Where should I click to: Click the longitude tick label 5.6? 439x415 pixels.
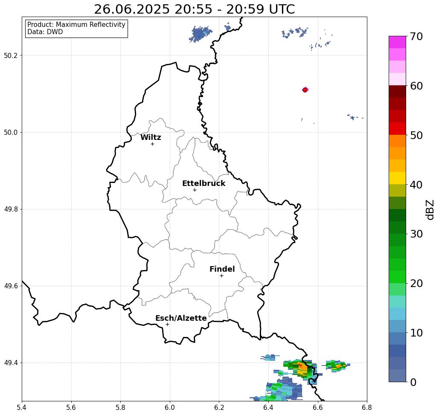point(71,407)
